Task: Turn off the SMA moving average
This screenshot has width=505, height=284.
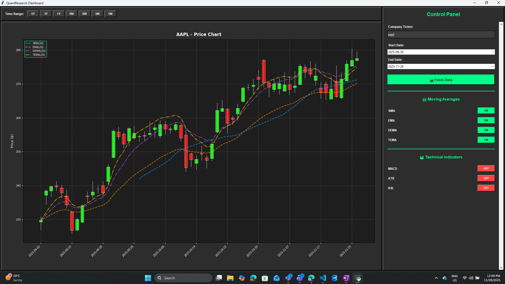Action: click(486, 111)
